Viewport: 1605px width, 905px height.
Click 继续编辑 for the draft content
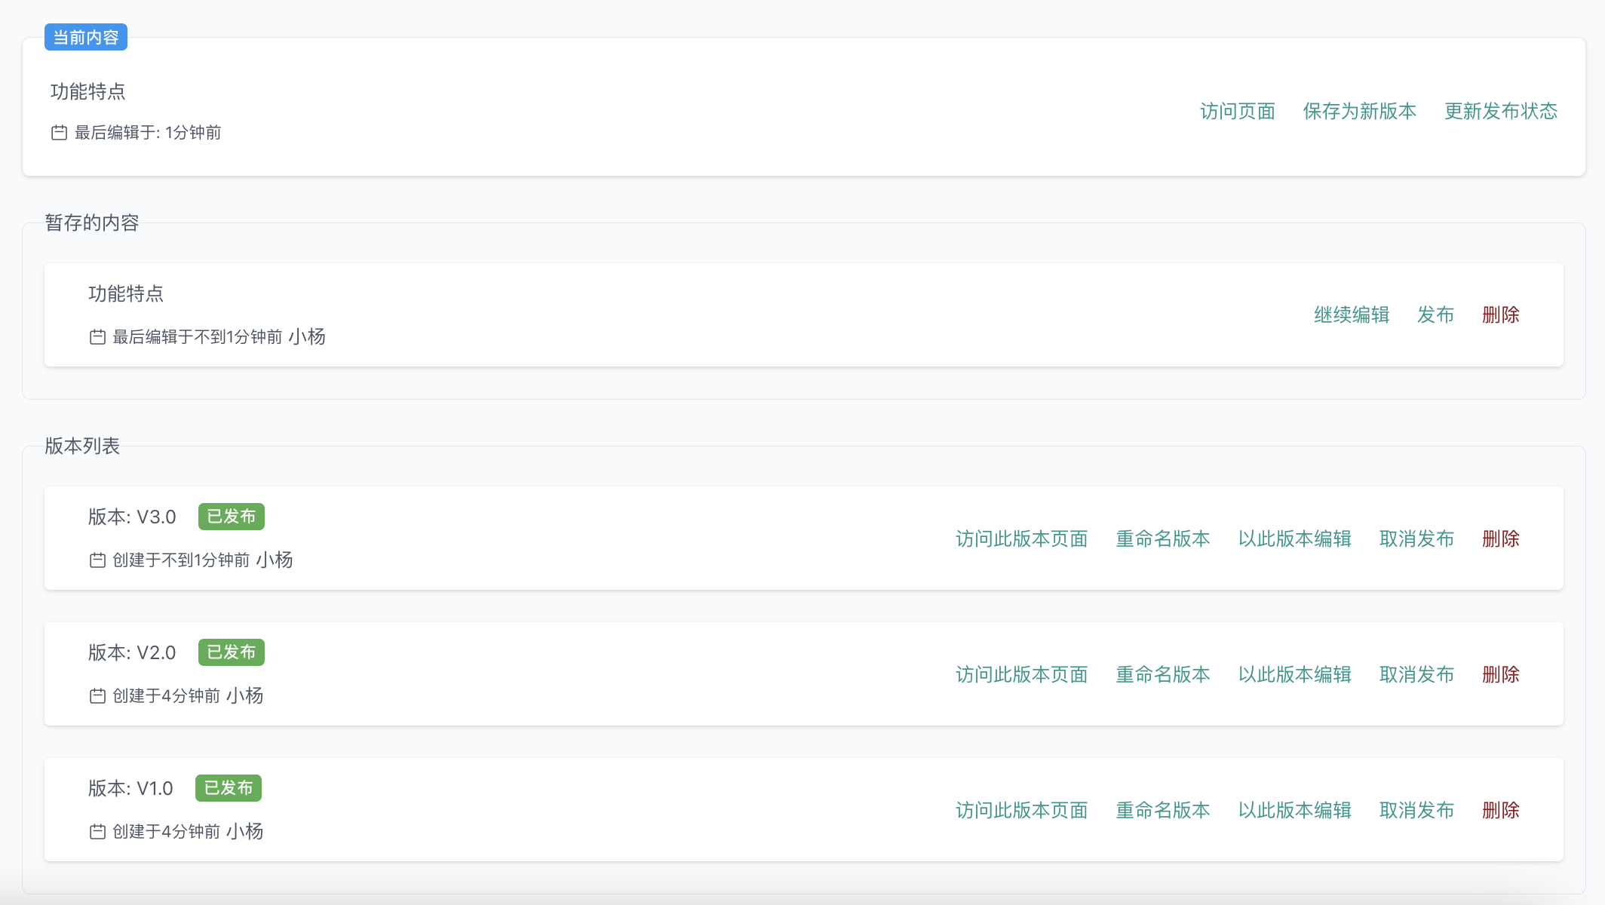tap(1352, 315)
